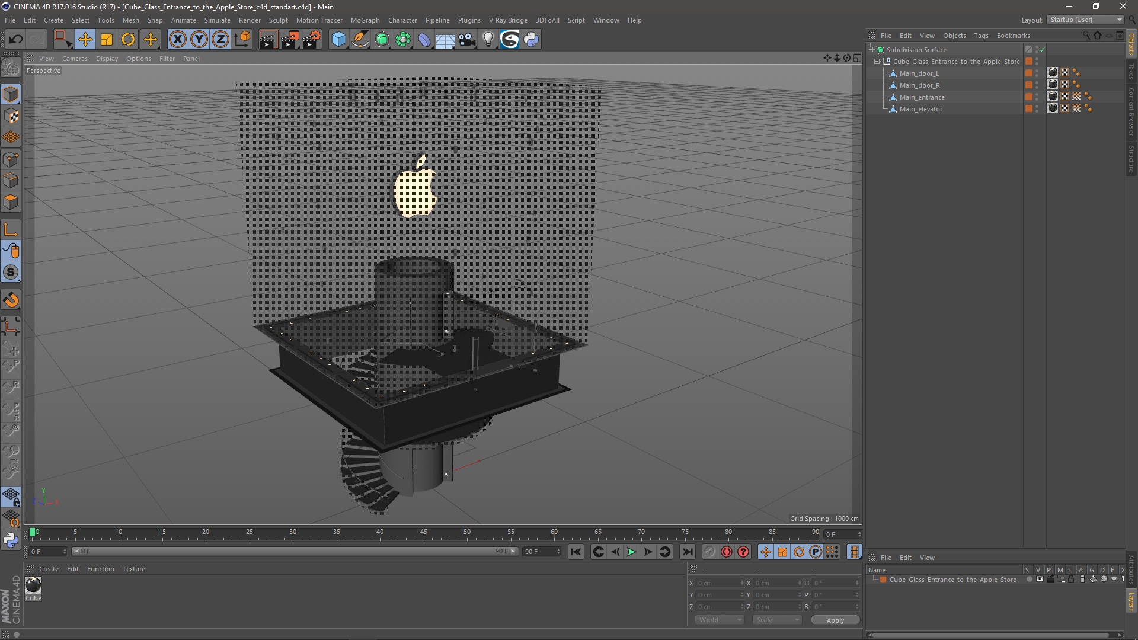
Task: Render the current view clapperboard icon
Action: pos(268,39)
